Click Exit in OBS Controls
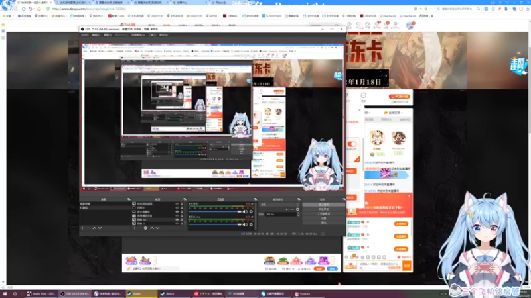Viewport: 531px width, 298px height. pyautogui.click(x=323, y=223)
